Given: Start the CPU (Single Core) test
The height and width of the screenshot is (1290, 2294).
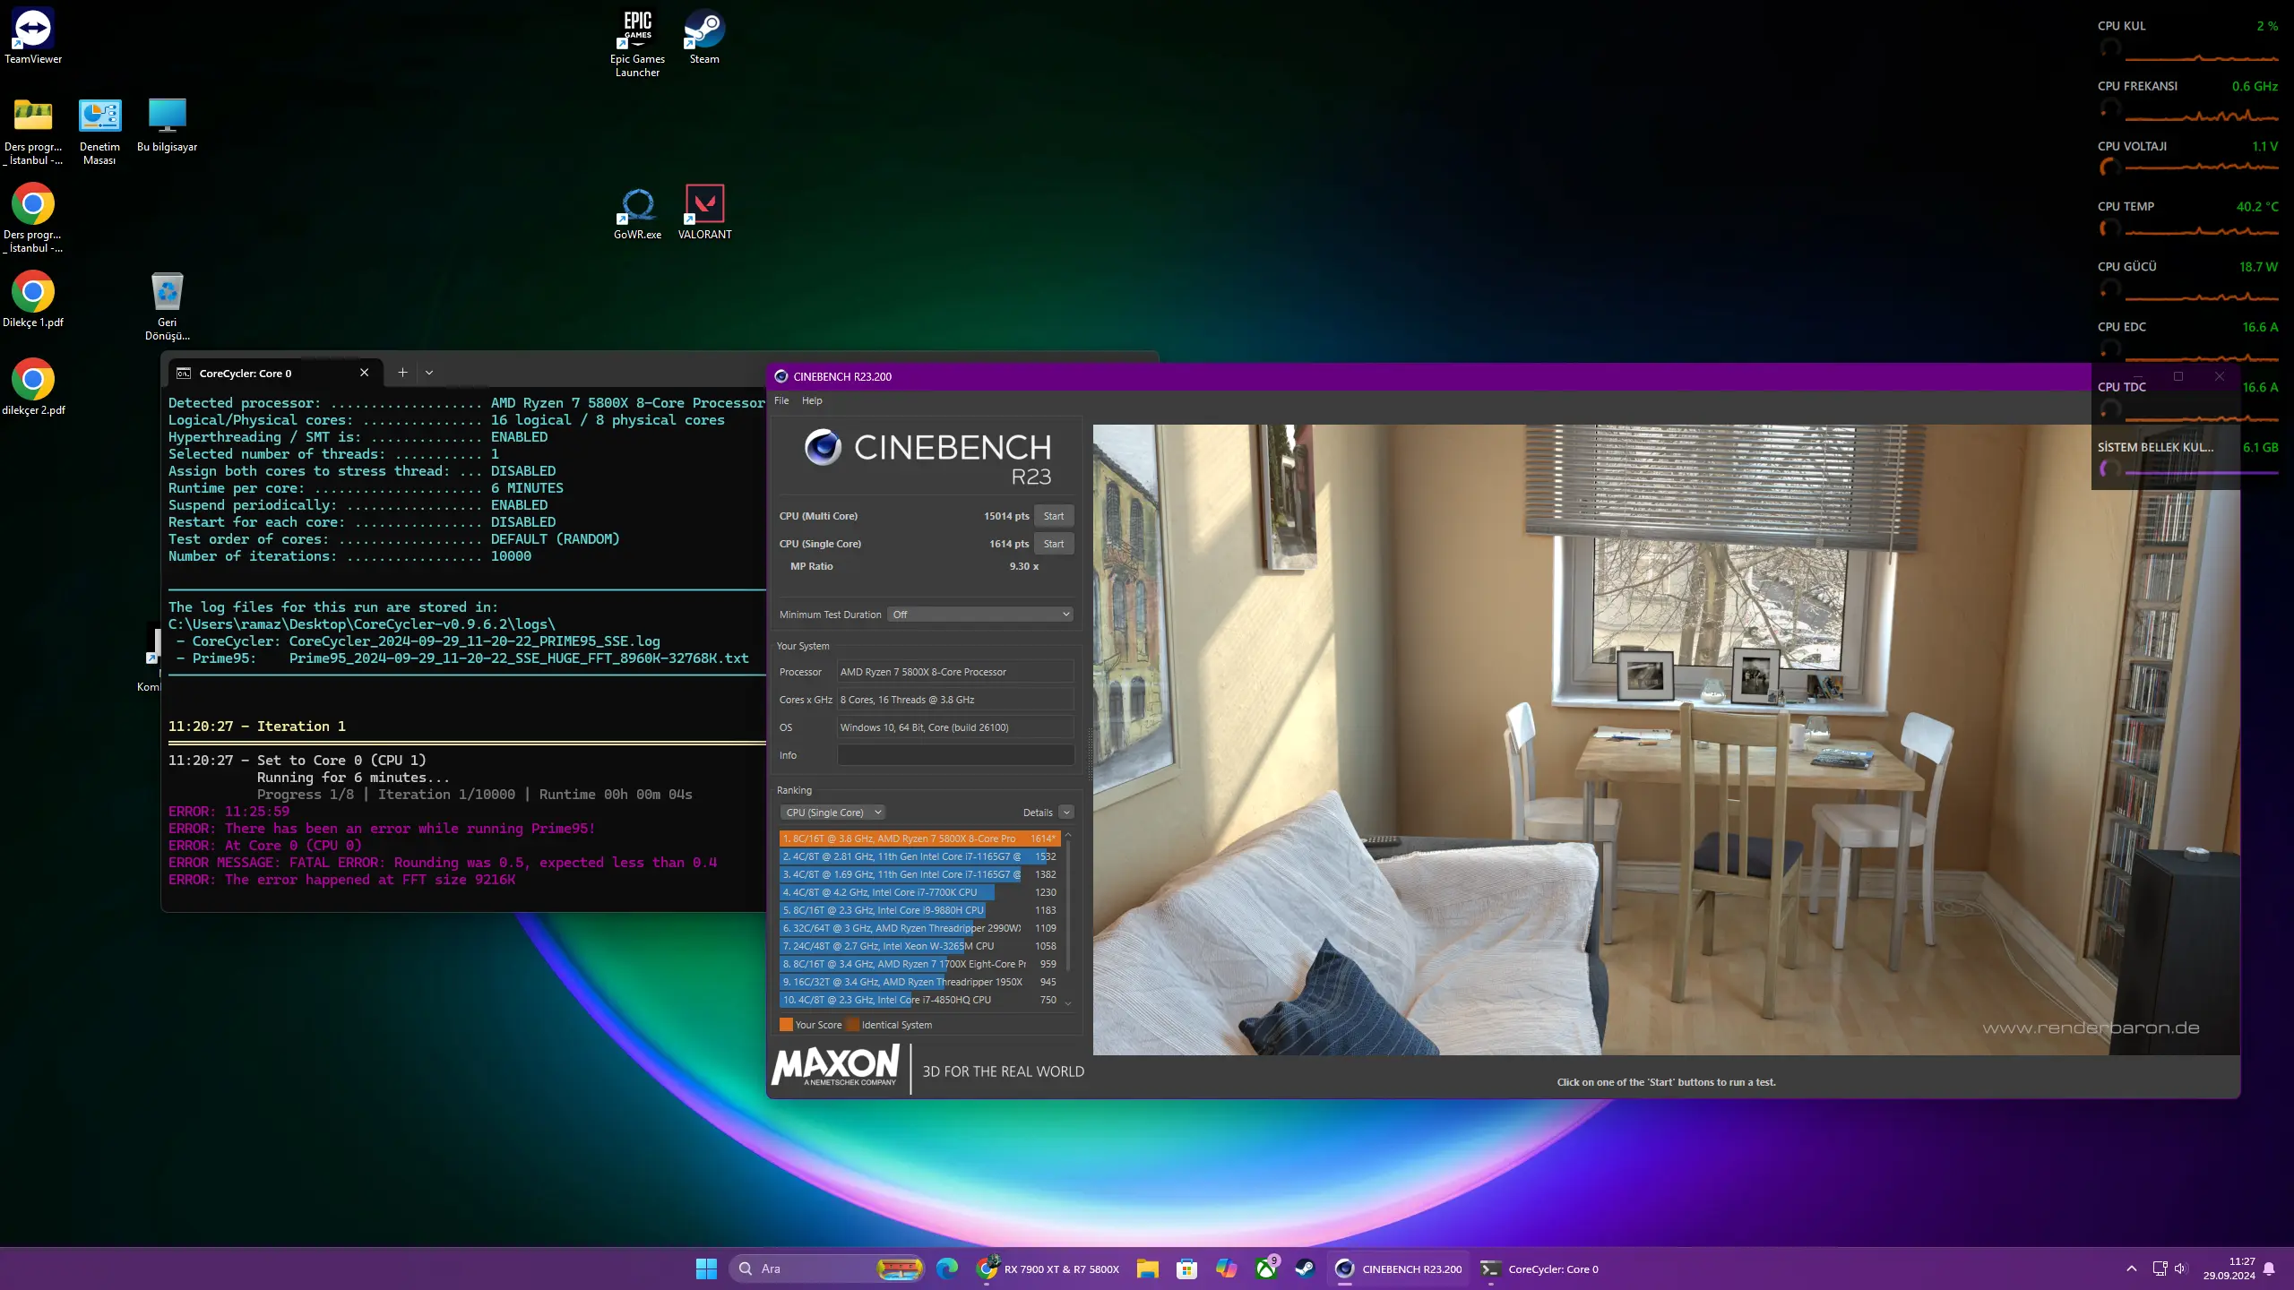Looking at the screenshot, I should click(x=1054, y=544).
